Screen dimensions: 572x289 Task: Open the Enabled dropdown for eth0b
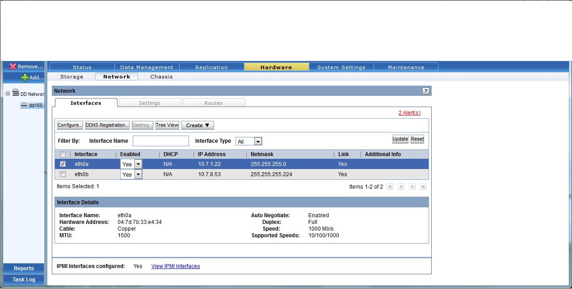[x=138, y=174]
